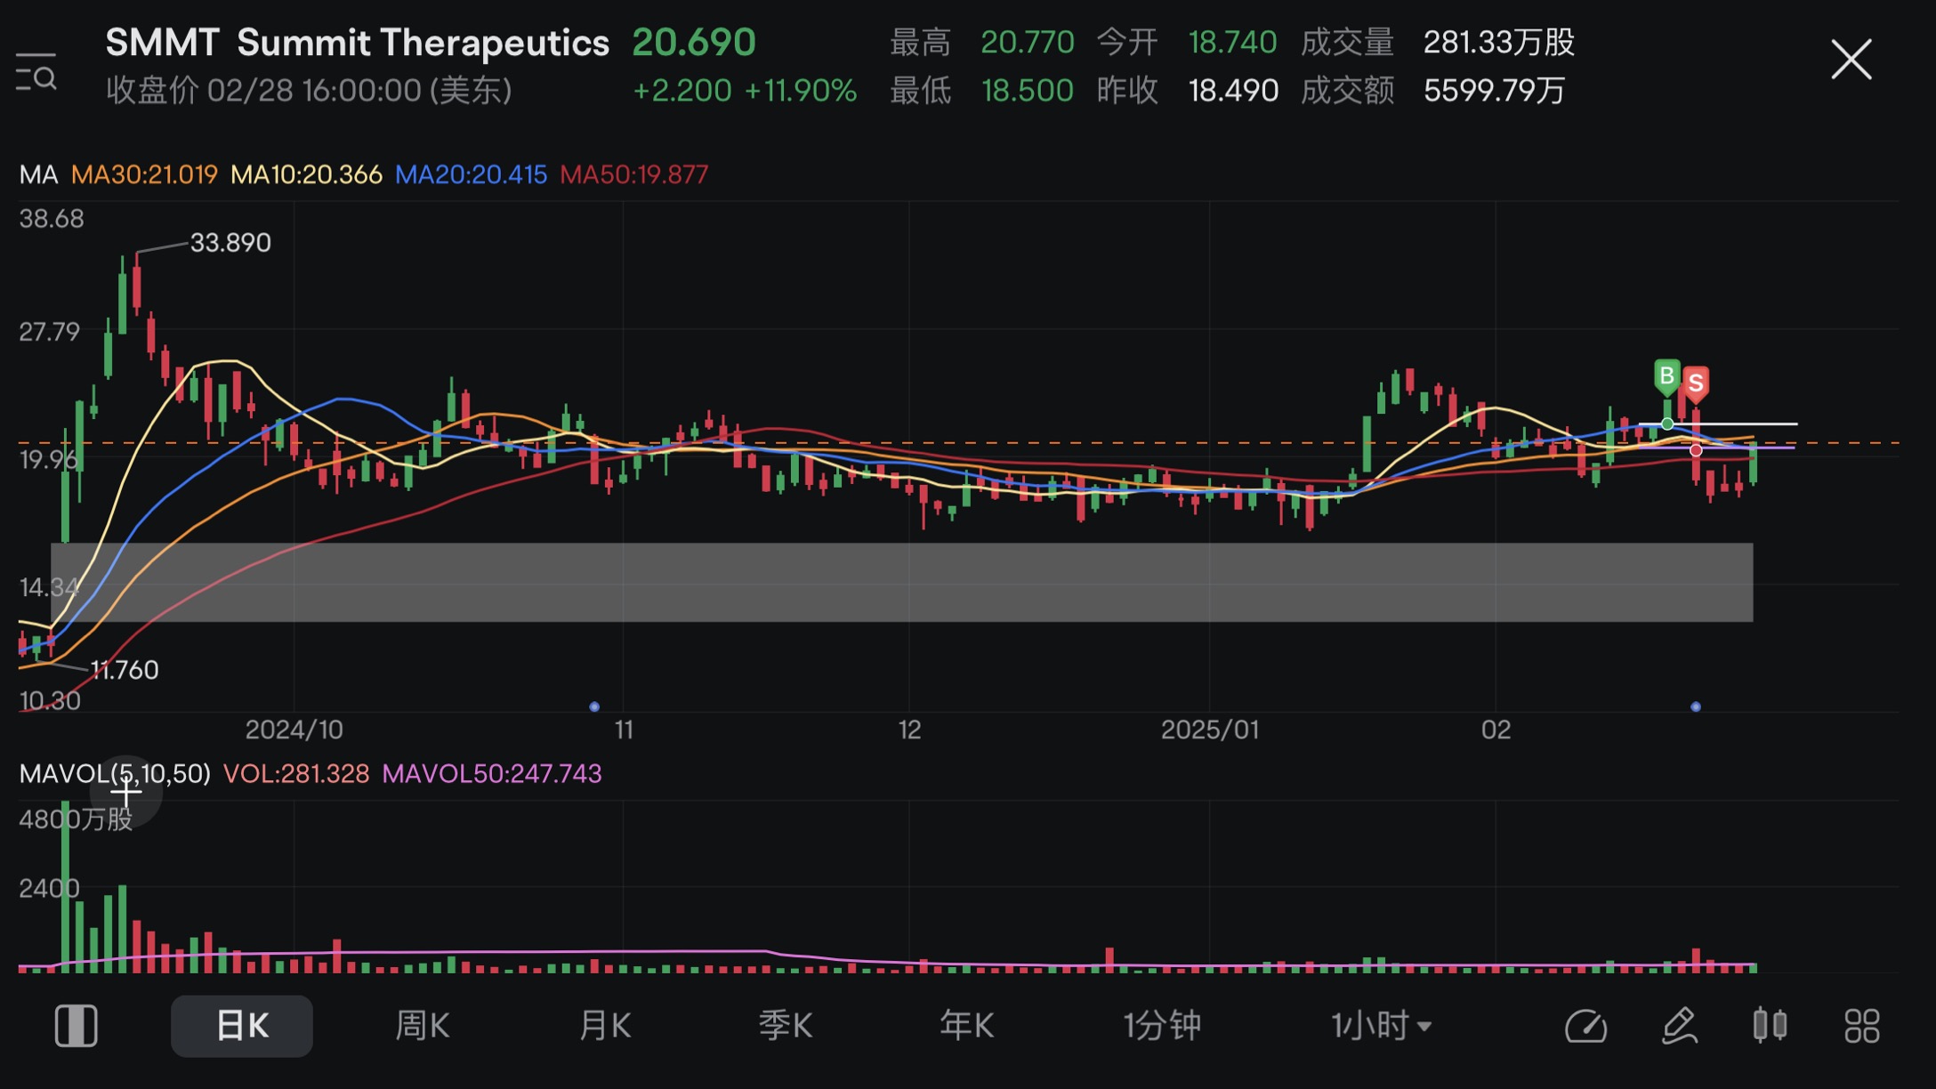Switch to the 季K quarterly chart tab
Viewport: 1936px width, 1089px height.
[x=785, y=1026]
